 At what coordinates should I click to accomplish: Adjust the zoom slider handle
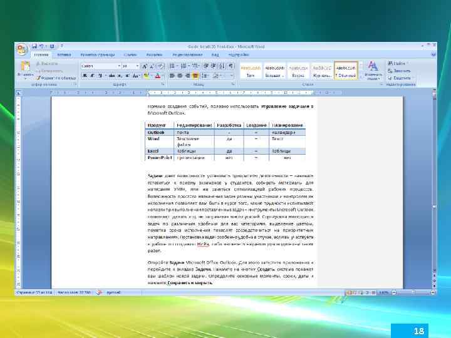tap(413, 292)
